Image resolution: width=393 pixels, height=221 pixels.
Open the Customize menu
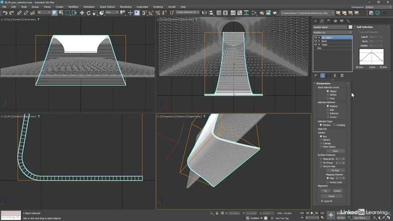(142, 7)
